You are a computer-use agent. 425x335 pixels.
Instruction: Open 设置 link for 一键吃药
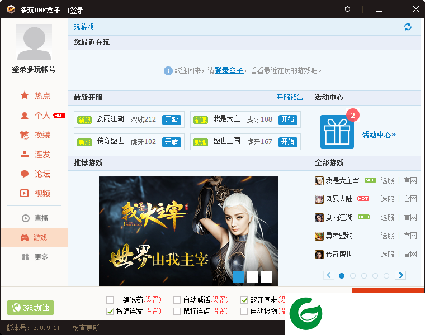click(152, 300)
